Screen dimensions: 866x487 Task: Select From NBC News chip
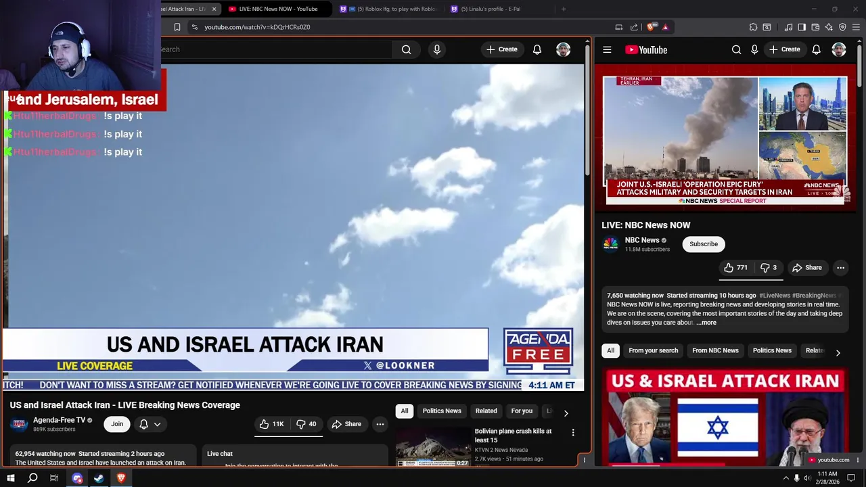click(x=715, y=350)
